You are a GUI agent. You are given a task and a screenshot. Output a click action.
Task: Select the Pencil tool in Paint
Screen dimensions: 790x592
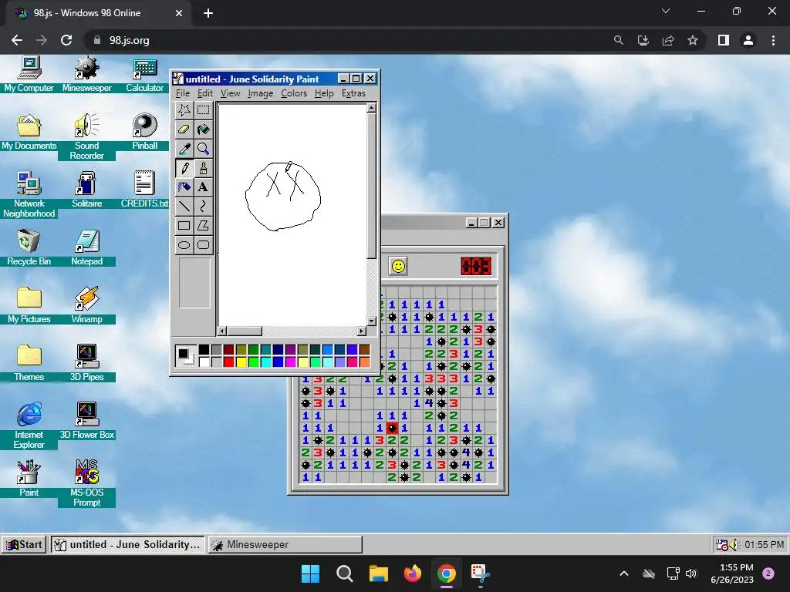184,167
